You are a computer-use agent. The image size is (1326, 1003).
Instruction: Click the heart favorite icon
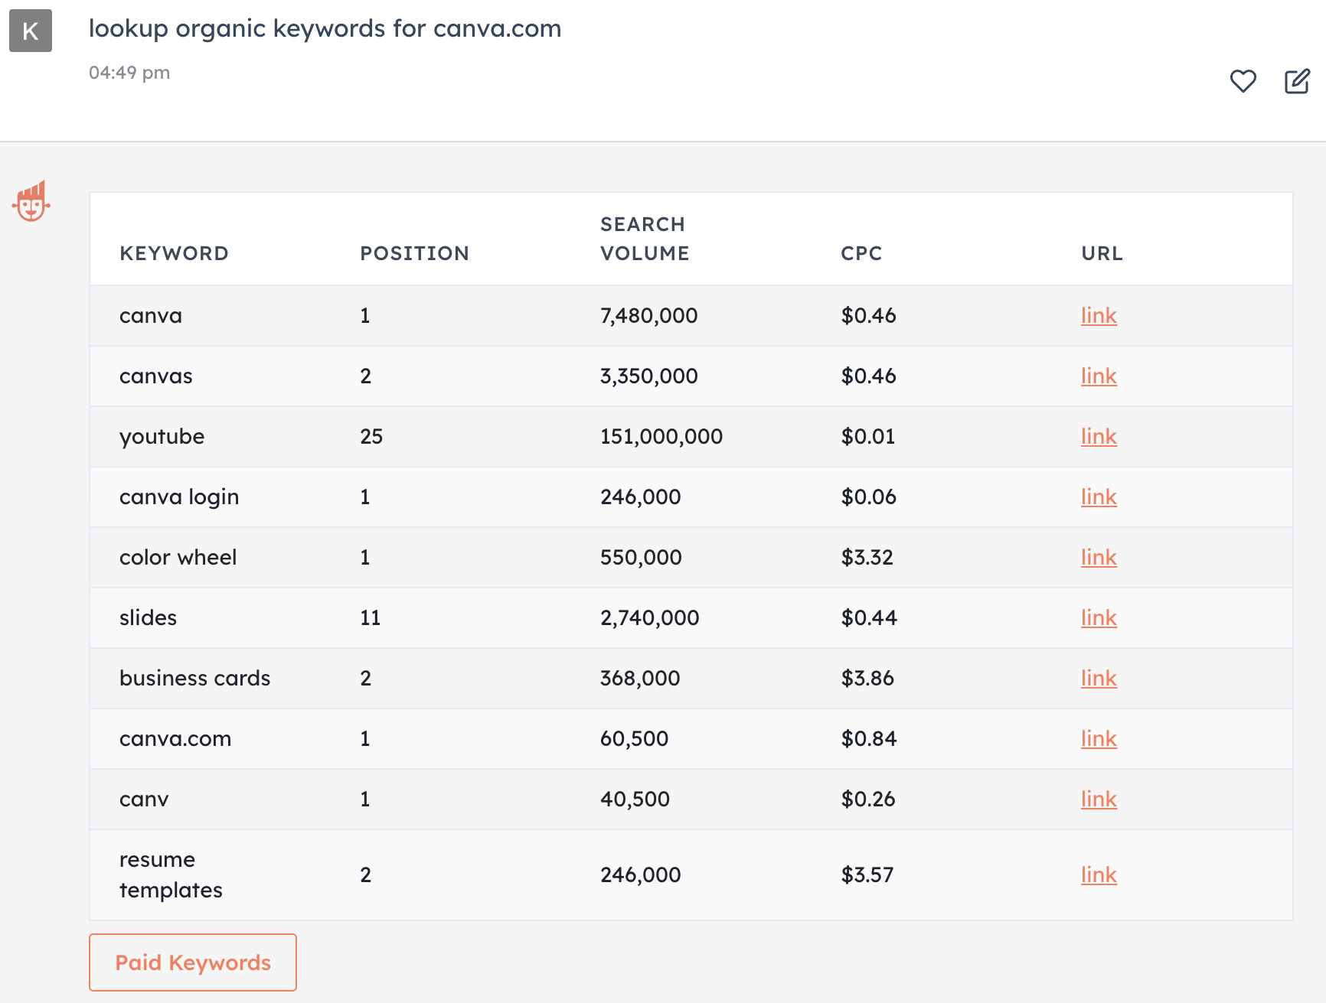pyautogui.click(x=1243, y=81)
